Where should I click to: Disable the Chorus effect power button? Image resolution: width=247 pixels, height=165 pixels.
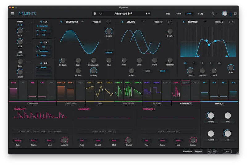[x=122, y=22]
